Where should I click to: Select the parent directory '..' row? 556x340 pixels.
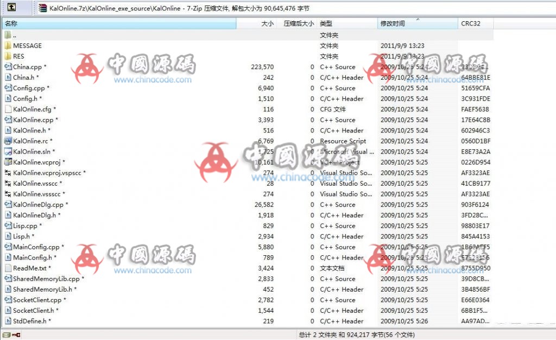click(x=248, y=35)
